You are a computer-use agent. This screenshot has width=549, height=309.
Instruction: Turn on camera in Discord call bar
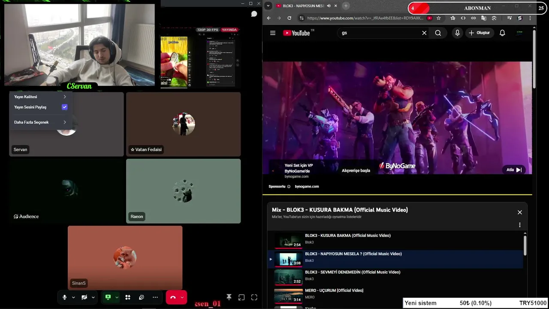(x=84, y=297)
